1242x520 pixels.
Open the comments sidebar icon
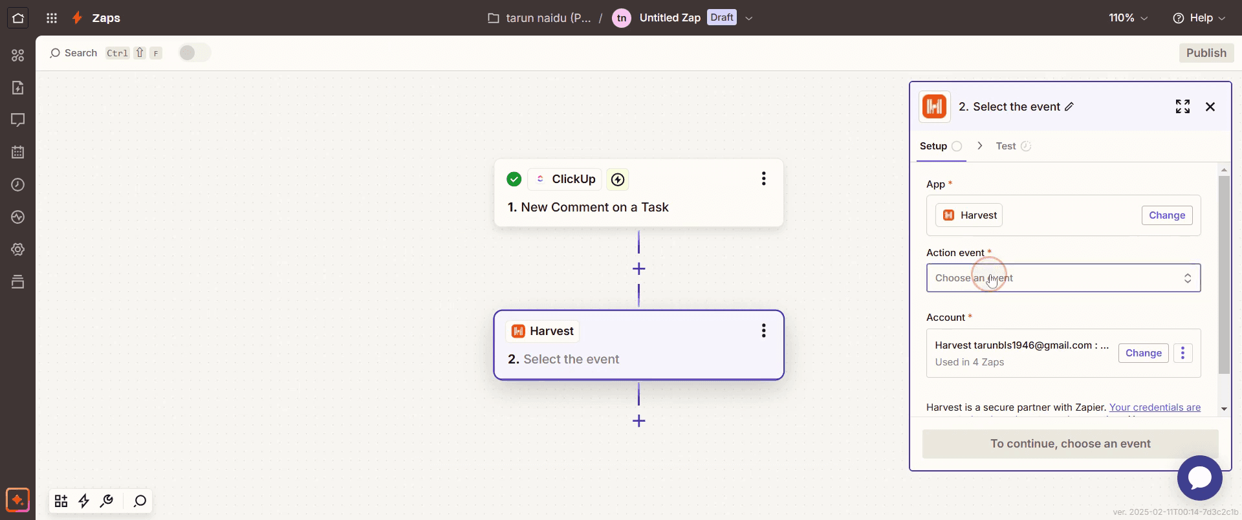pos(18,120)
